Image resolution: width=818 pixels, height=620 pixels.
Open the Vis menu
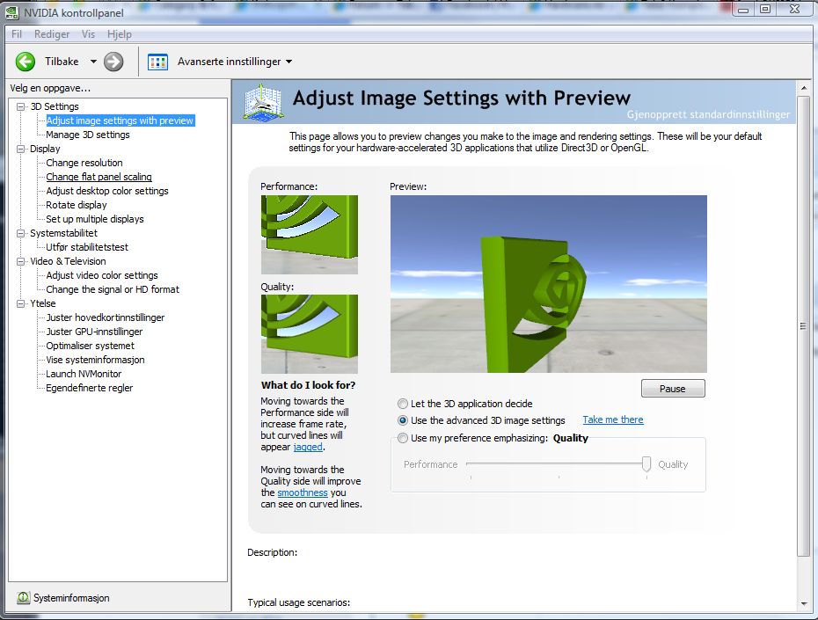[x=88, y=34]
